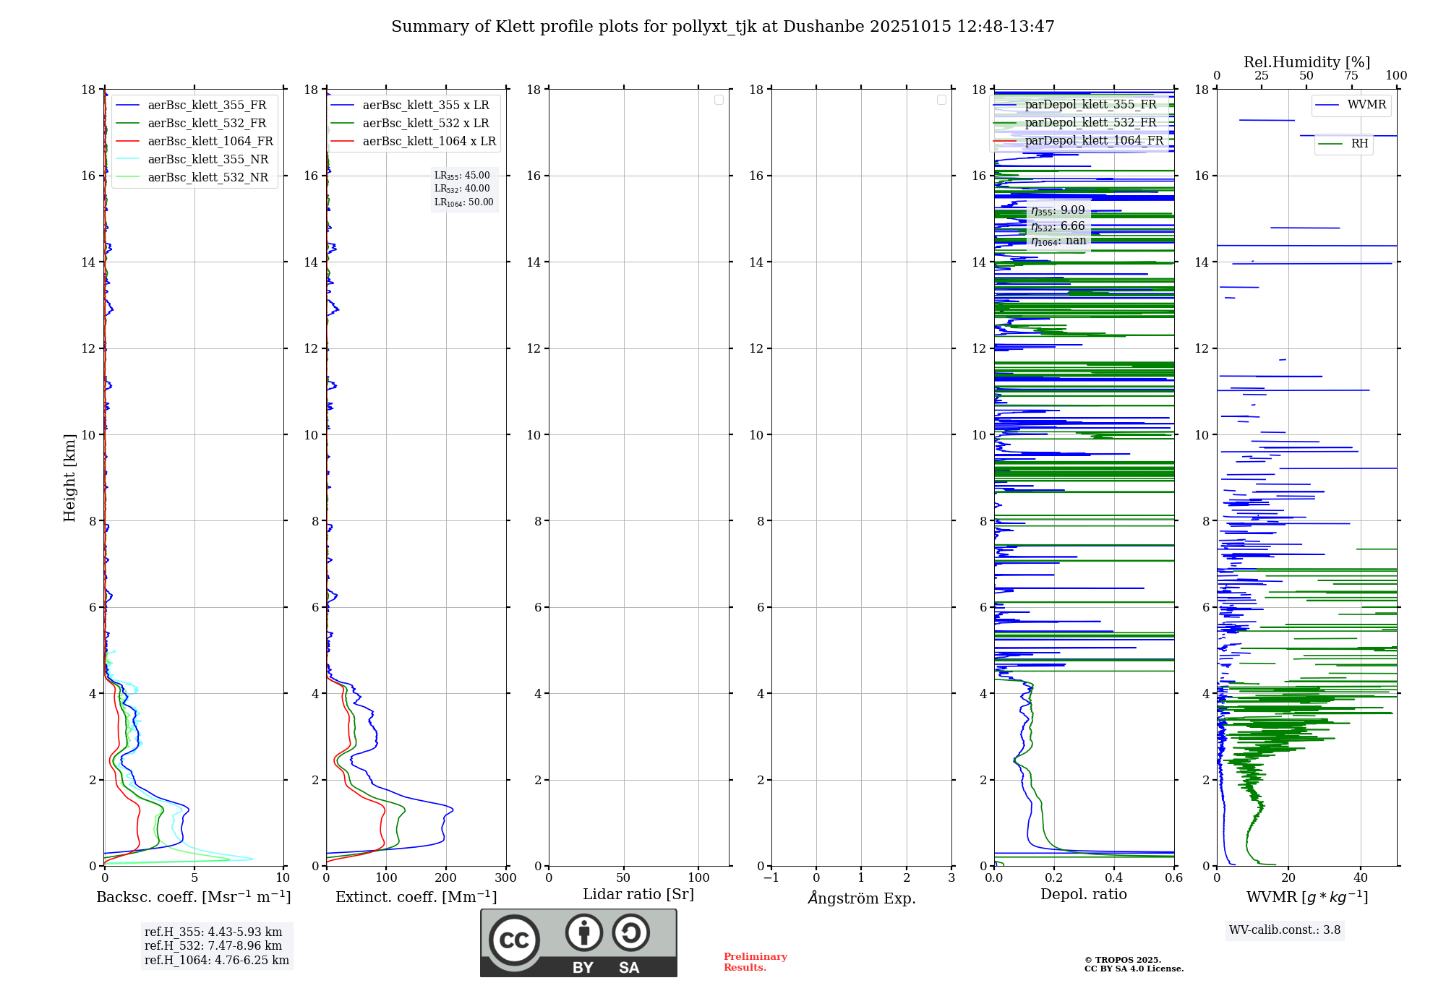Click the aerBsc_klett_532_NR legend entry
Screen dimensions: 1446x983
[208, 178]
